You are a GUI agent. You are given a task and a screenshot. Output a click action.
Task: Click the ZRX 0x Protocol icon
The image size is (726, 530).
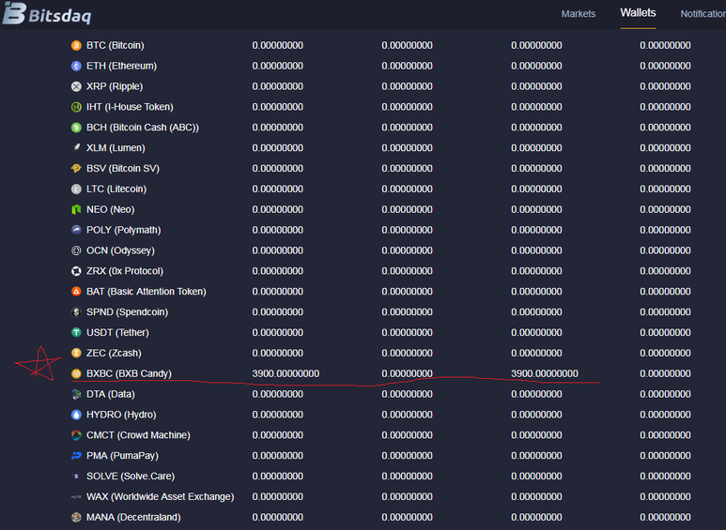(76, 271)
